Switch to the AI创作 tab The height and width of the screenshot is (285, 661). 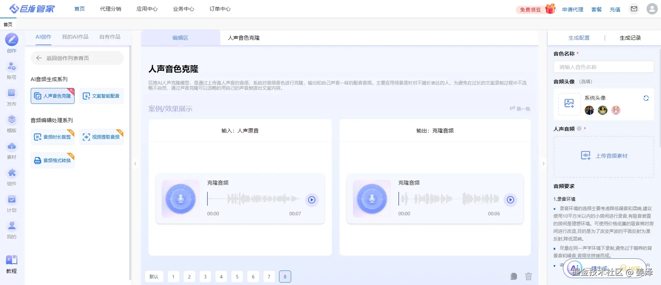(x=43, y=37)
